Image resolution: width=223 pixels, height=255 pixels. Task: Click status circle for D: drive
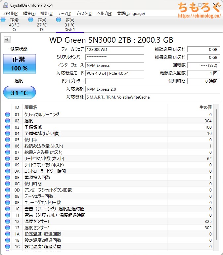click(x=31, y=20)
